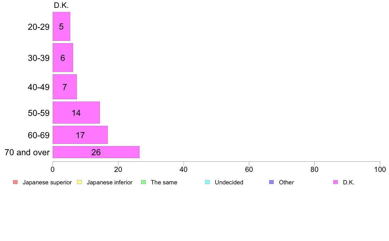Screen dimensions: 389x241
Task: Click the 100 tick label on the x-axis
Action: tap(380, 169)
